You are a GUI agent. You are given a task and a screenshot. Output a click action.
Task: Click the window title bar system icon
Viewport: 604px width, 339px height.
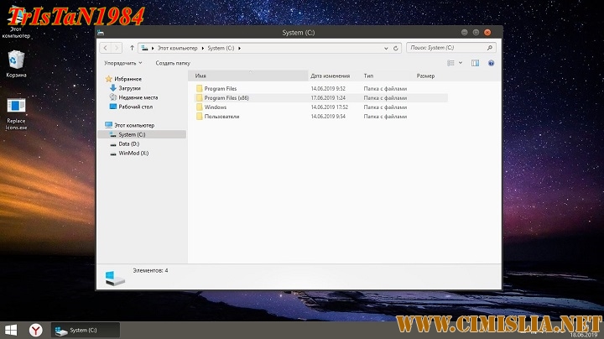pos(101,33)
